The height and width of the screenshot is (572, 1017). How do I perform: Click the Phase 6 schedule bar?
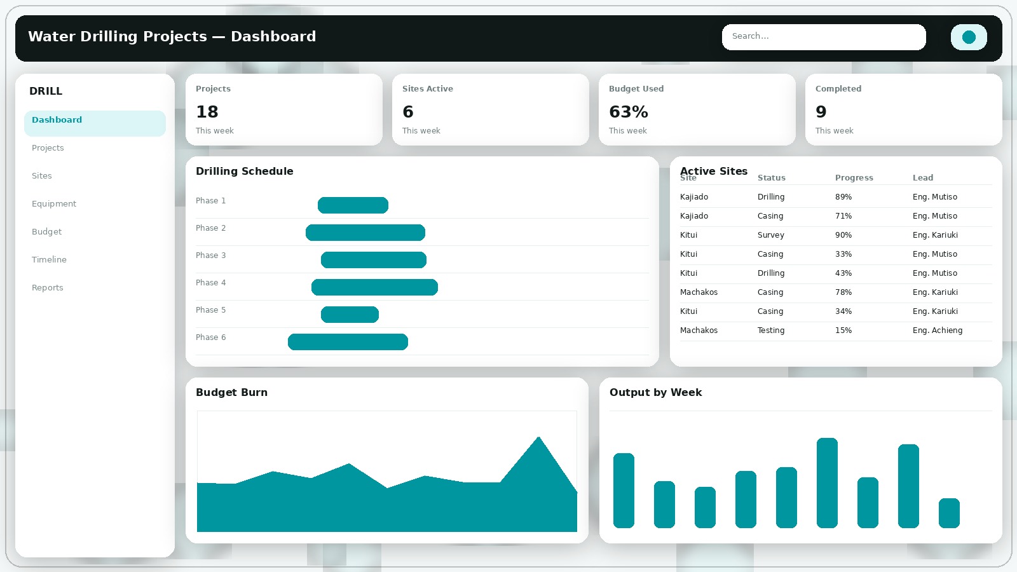click(348, 342)
